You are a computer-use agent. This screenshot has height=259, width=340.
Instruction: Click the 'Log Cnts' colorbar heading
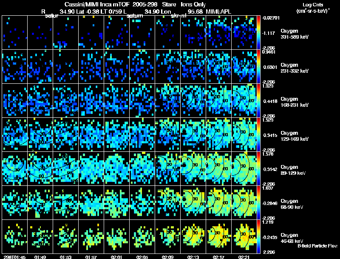coord(313,5)
